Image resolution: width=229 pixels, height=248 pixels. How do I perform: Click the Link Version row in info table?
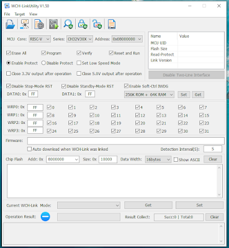click(x=186, y=60)
